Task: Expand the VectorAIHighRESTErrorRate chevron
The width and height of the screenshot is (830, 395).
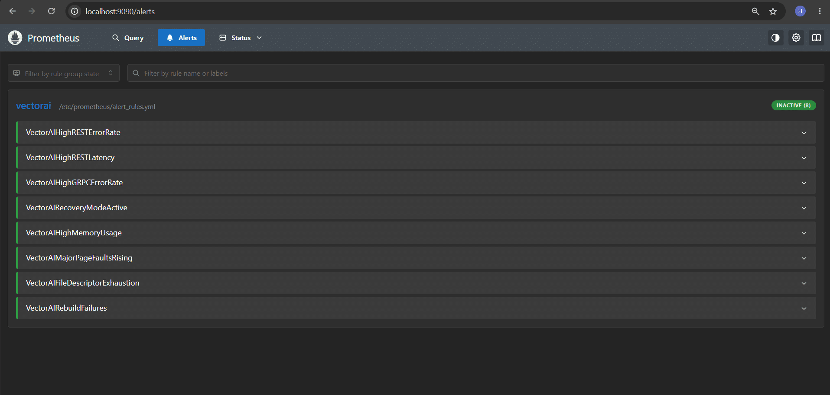Action: [x=804, y=133]
